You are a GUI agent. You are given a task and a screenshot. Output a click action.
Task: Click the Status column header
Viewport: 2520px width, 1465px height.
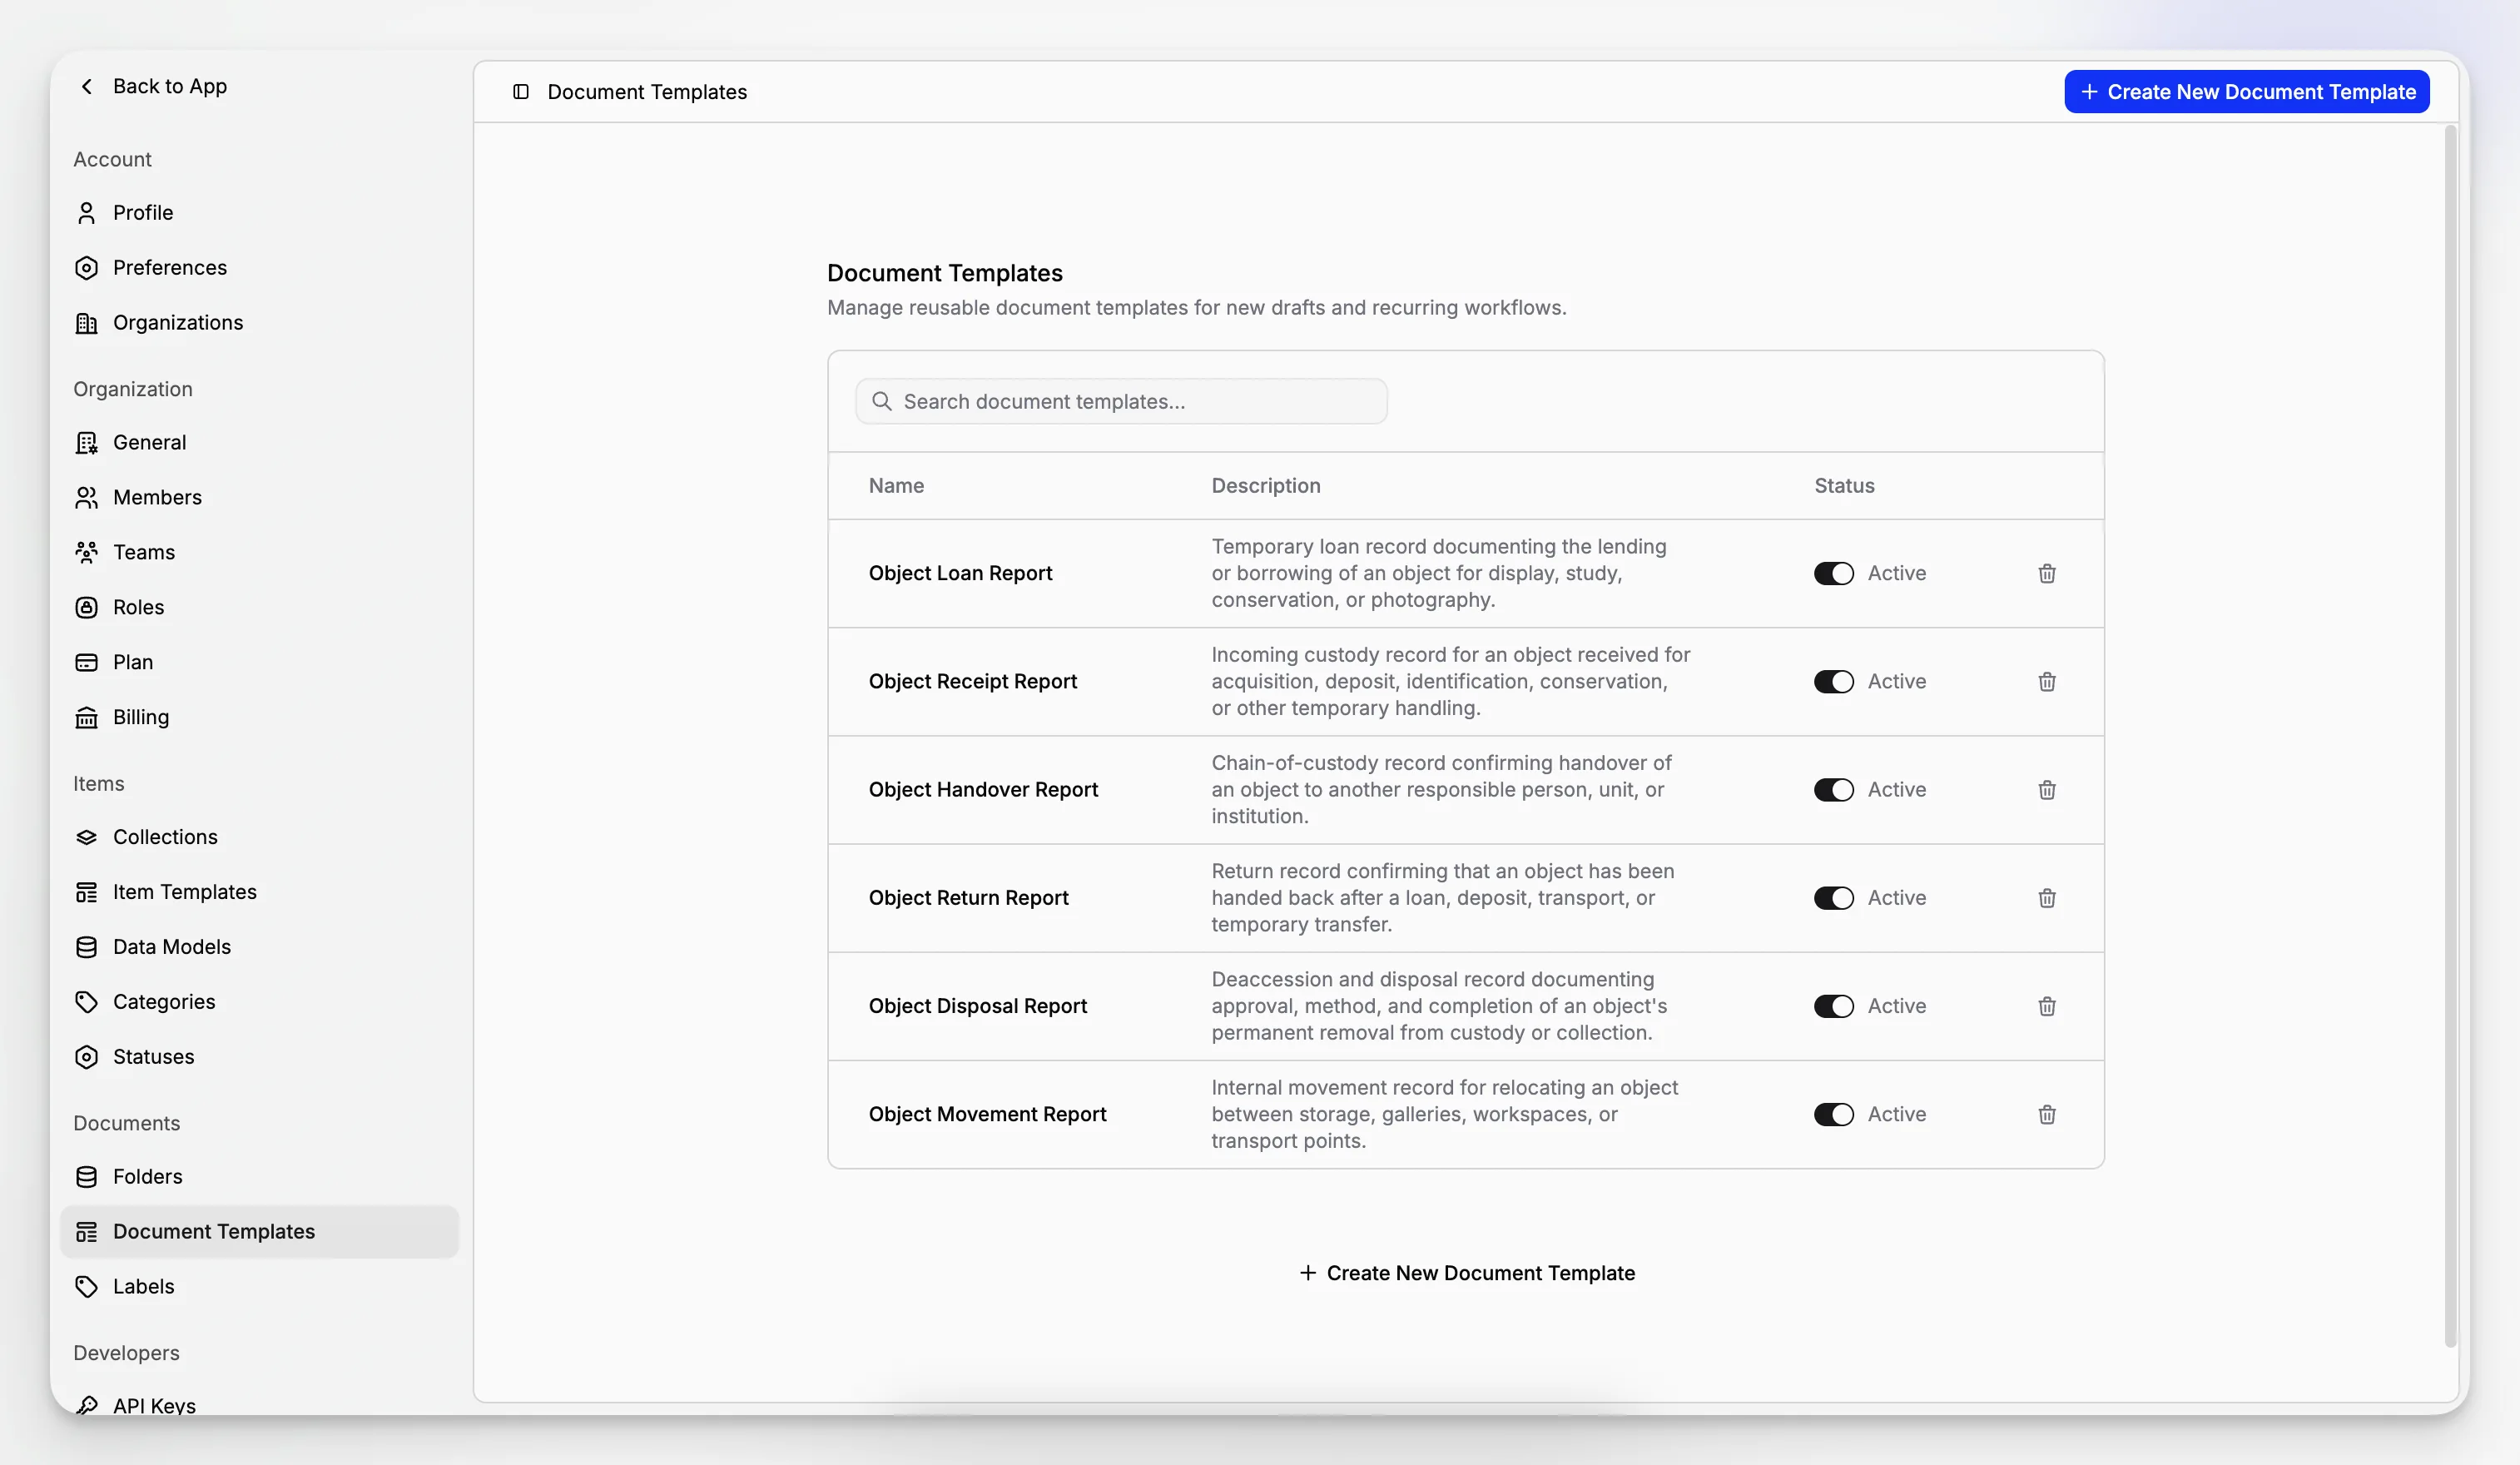tap(1844, 486)
